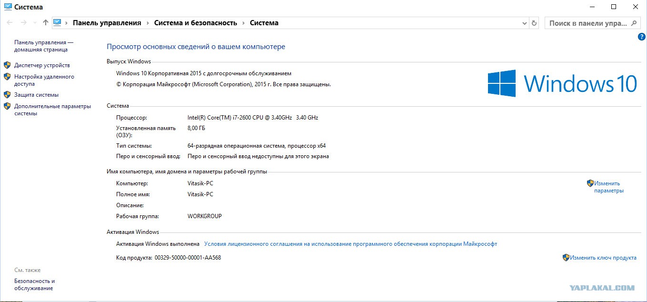Viewport: 647px width, 302px height.
Task: Go forward with the Forward arrow
Action: pos(23,22)
